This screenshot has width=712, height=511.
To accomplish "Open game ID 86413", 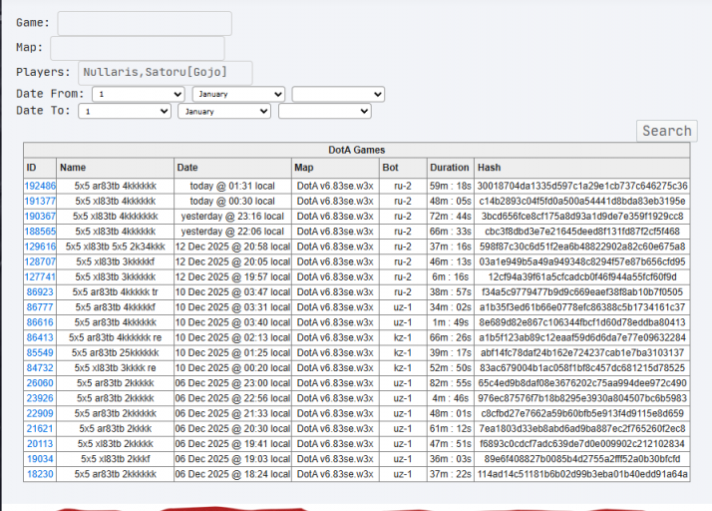I will [40, 337].
